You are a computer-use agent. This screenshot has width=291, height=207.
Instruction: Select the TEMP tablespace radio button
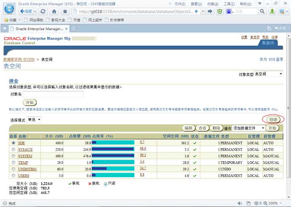(x=13, y=162)
